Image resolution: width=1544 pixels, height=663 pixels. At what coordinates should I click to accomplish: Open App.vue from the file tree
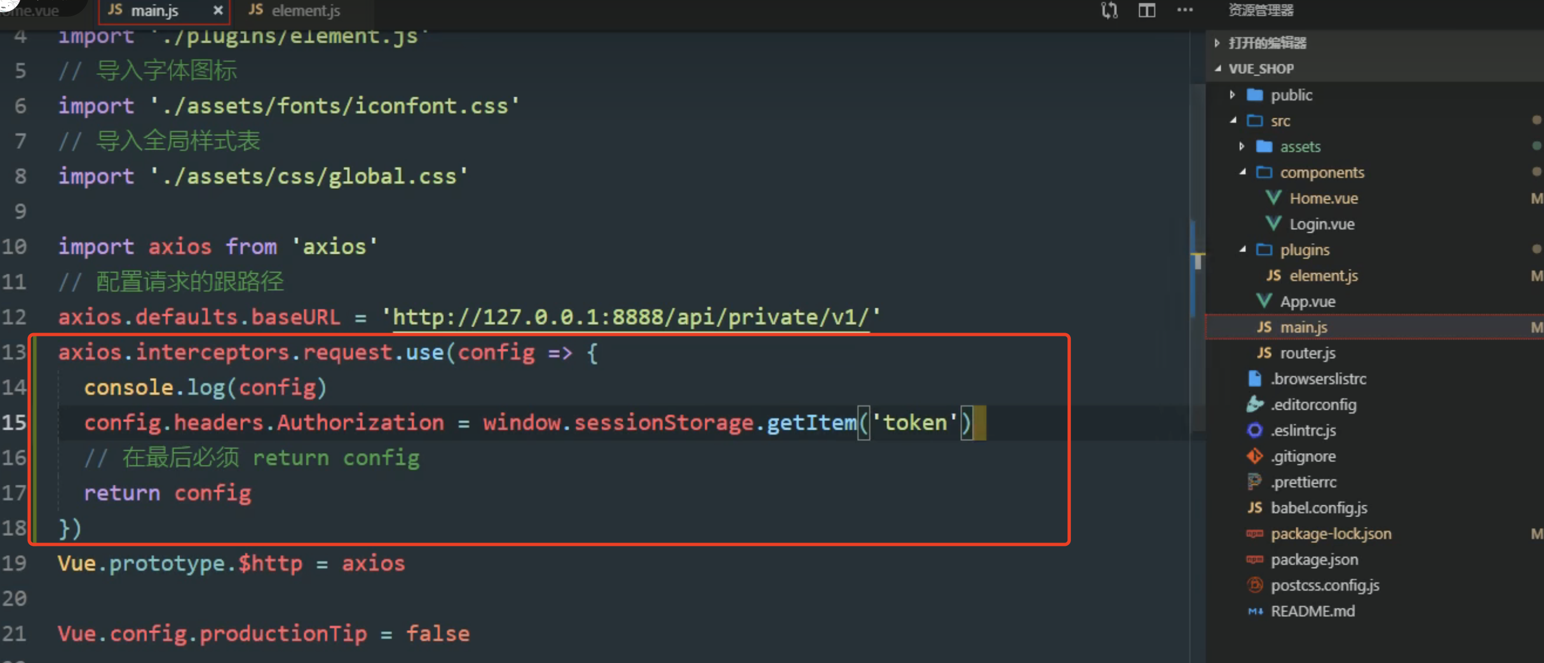point(1307,301)
